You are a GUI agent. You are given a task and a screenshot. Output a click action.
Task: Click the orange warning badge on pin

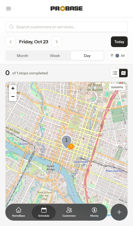71,147
